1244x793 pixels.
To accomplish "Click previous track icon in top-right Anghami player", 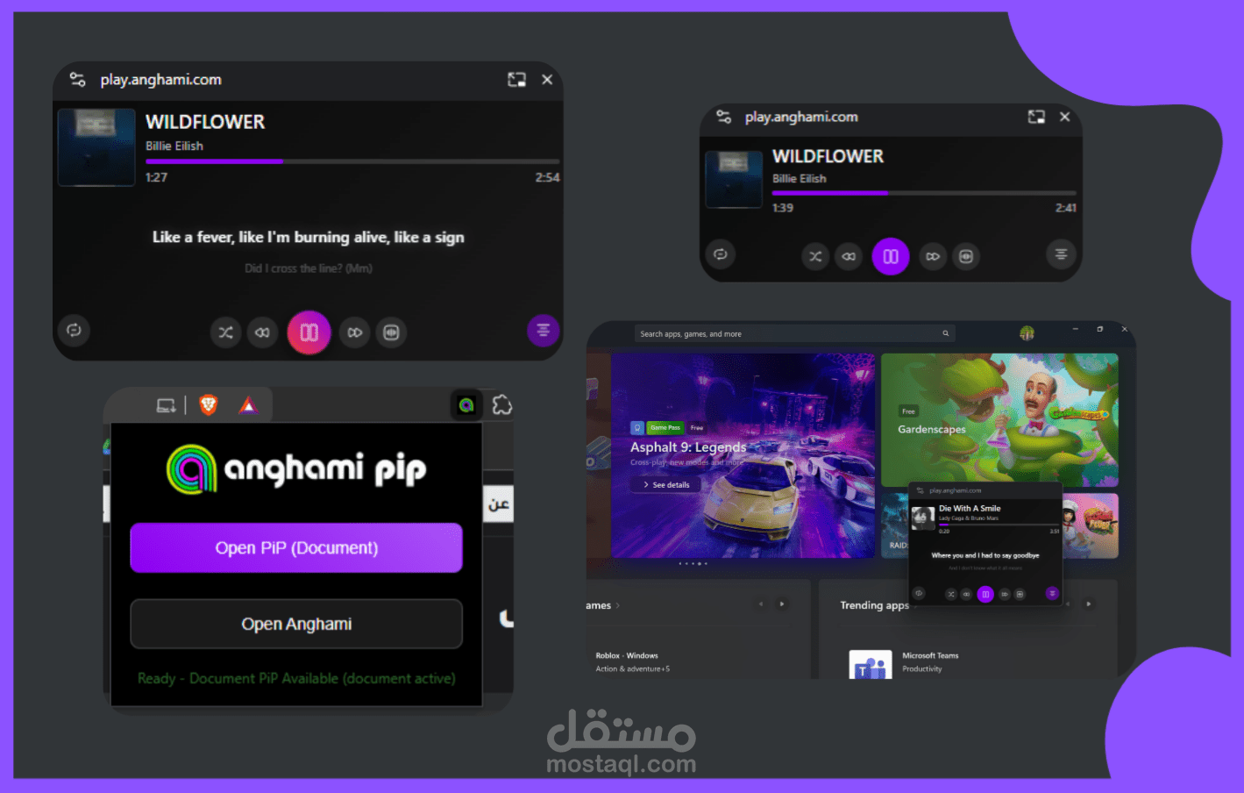I will click(x=849, y=256).
